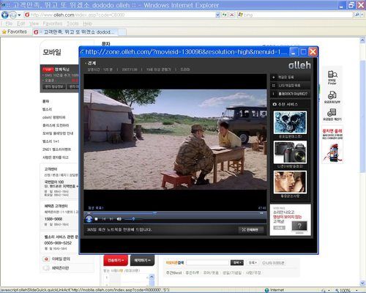This screenshot has width=366, height=293.
Task: Click the olleh logo in the player
Action: [299, 64]
